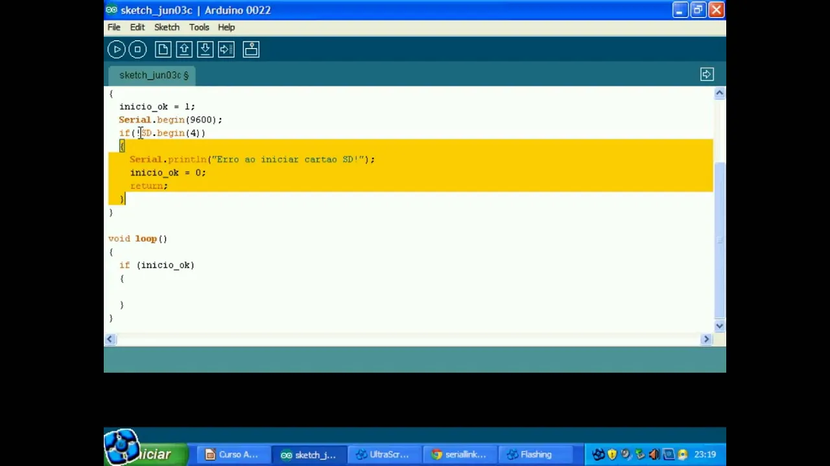This screenshot has width=830, height=466.
Task: Click the 'return;' statement
Action: [x=148, y=186]
